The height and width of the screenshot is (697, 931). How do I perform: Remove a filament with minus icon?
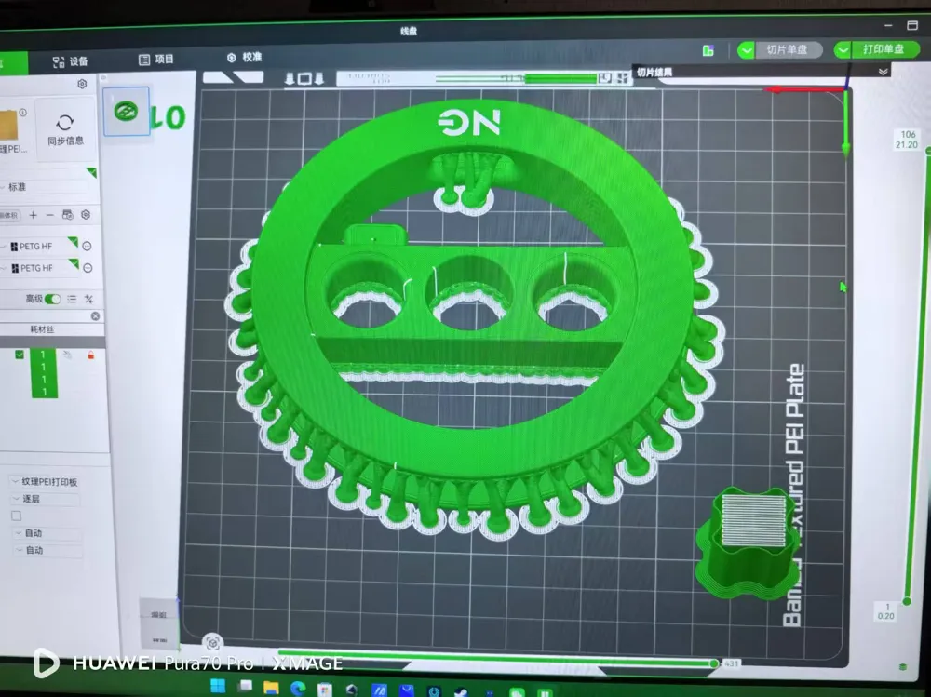pos(50,215)
